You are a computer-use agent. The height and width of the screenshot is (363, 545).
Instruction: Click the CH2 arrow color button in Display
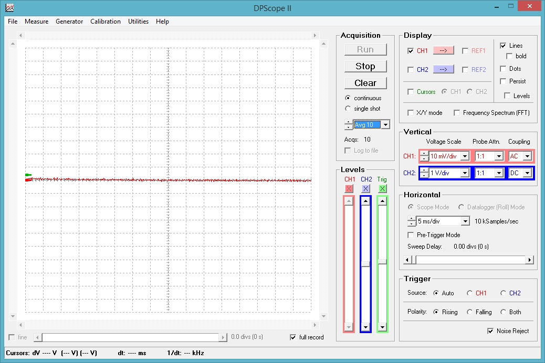(x=443, y=69)
